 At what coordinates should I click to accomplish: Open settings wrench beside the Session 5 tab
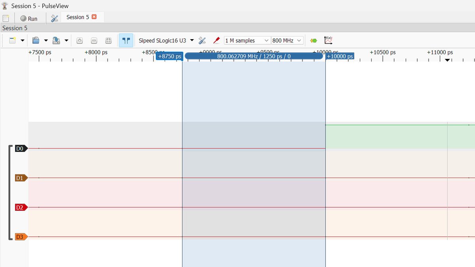[55, 18]
